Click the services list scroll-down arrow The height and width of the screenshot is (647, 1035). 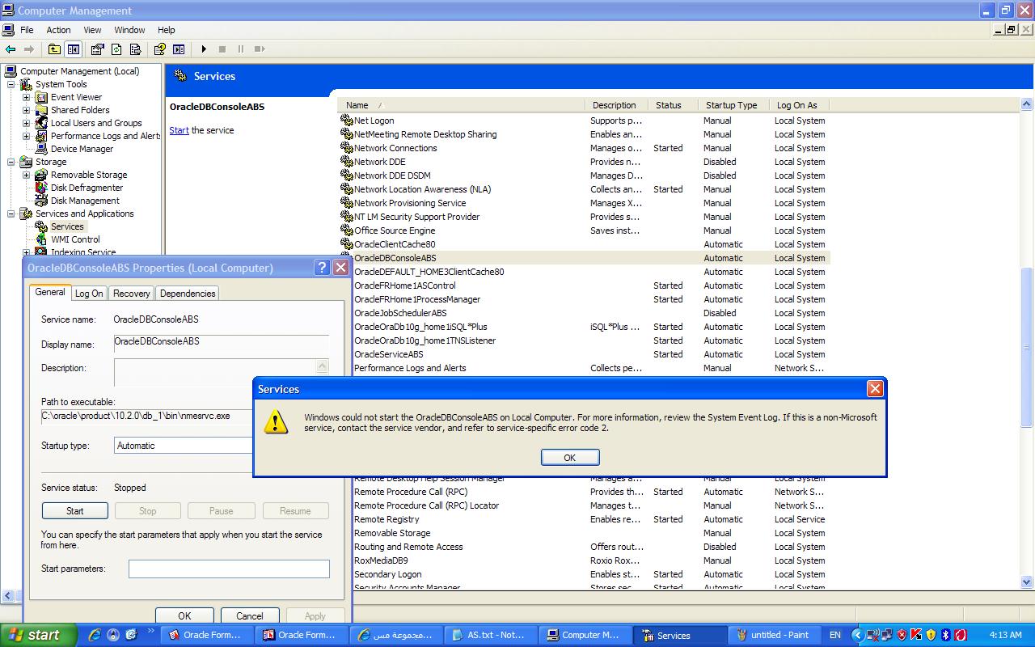[x=1027, y=581]
